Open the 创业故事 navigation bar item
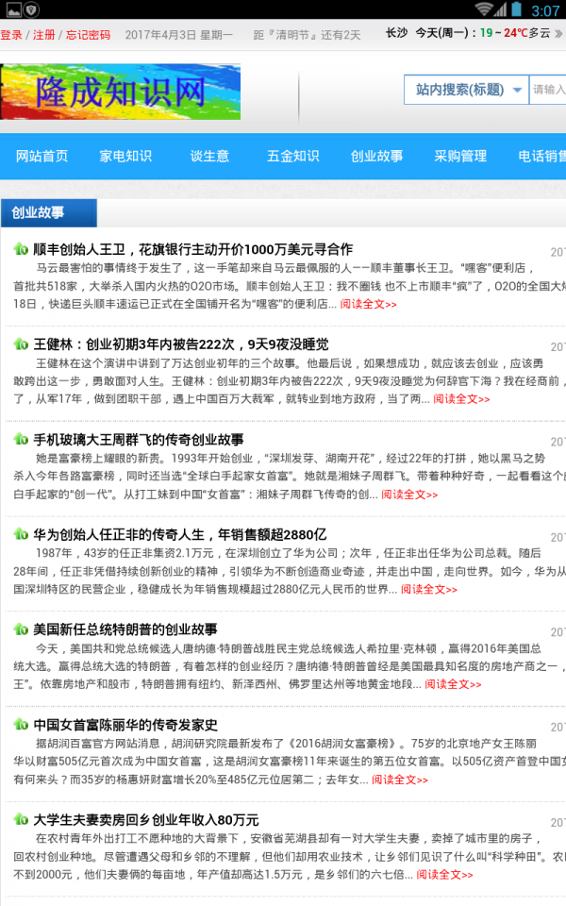 (376, 156)
